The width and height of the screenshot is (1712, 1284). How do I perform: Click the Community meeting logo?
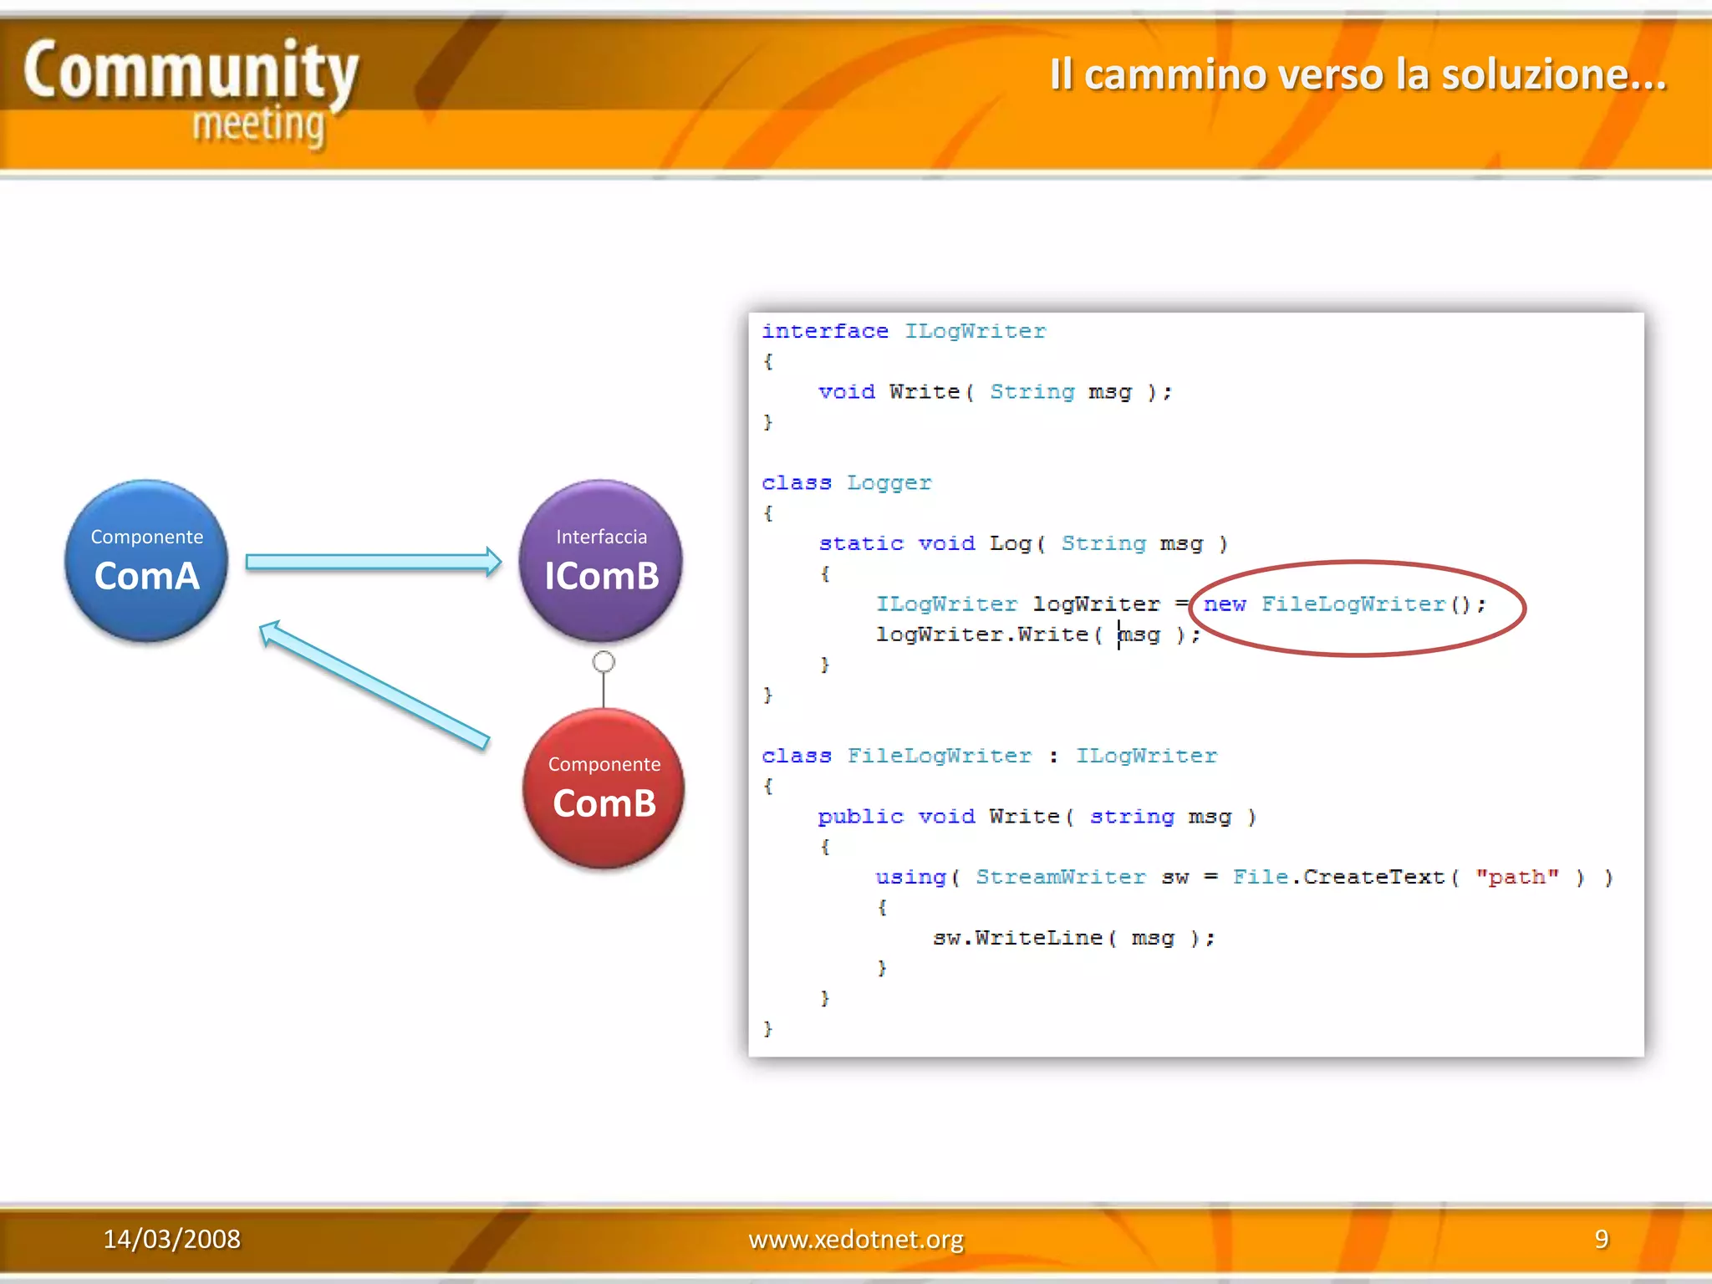tap(192, 92)
